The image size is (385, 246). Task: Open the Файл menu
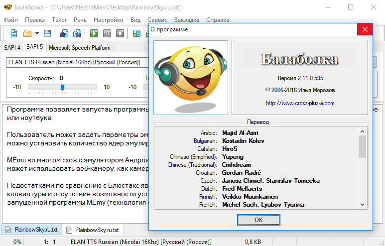pyautogui.click(x=11, y=20)
